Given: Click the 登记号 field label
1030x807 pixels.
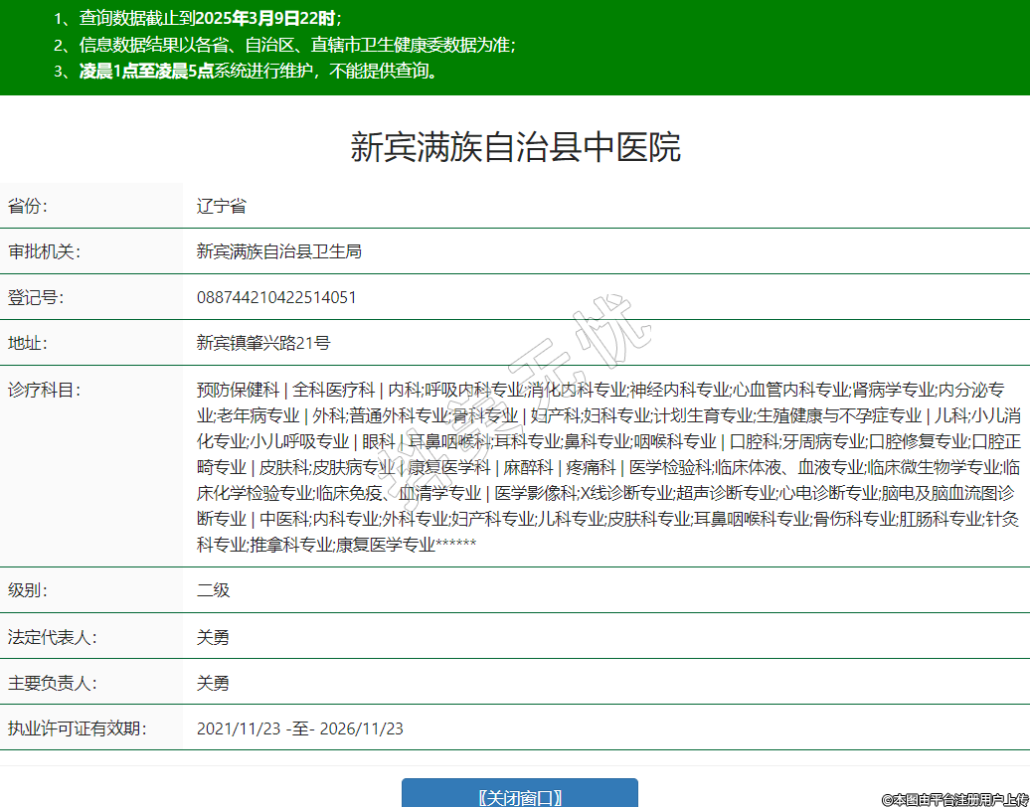Looking at the screenshot, I should [36, 298].
